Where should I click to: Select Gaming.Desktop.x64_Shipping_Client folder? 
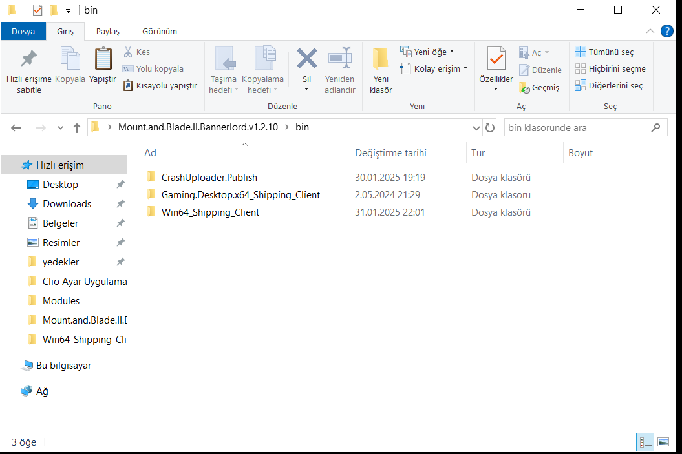click(240, 194)
